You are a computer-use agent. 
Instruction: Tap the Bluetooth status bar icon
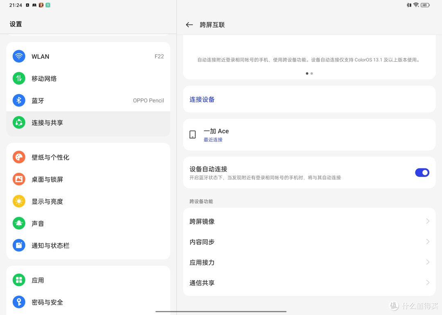409,5
